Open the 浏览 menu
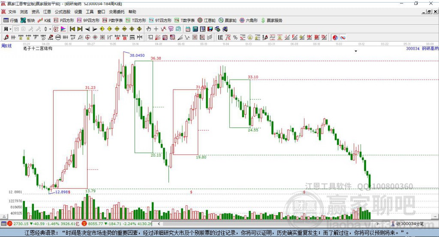 point(24,12)
